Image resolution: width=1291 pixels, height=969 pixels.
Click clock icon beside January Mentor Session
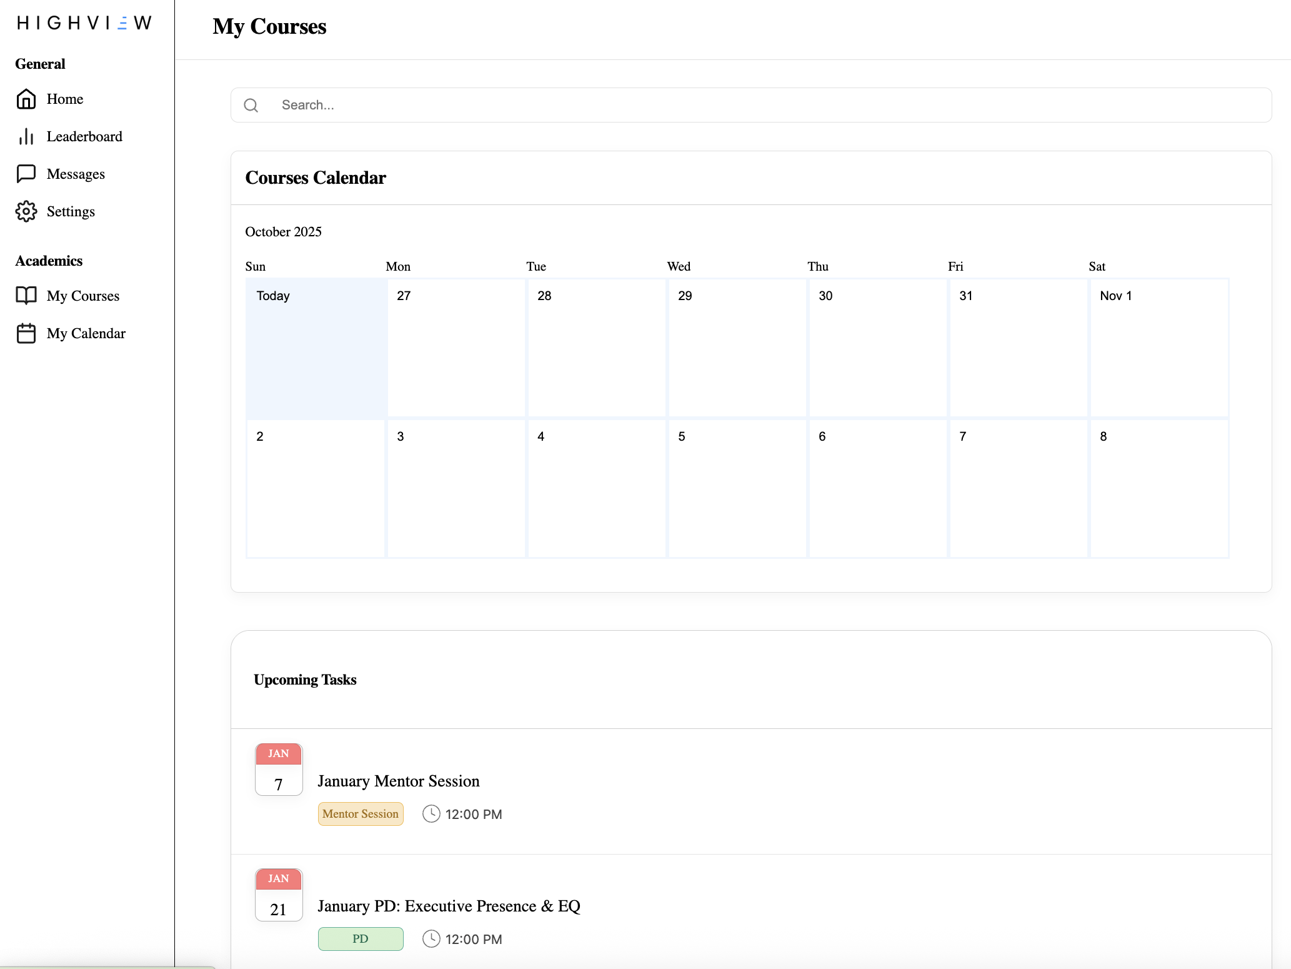(431, 814)
